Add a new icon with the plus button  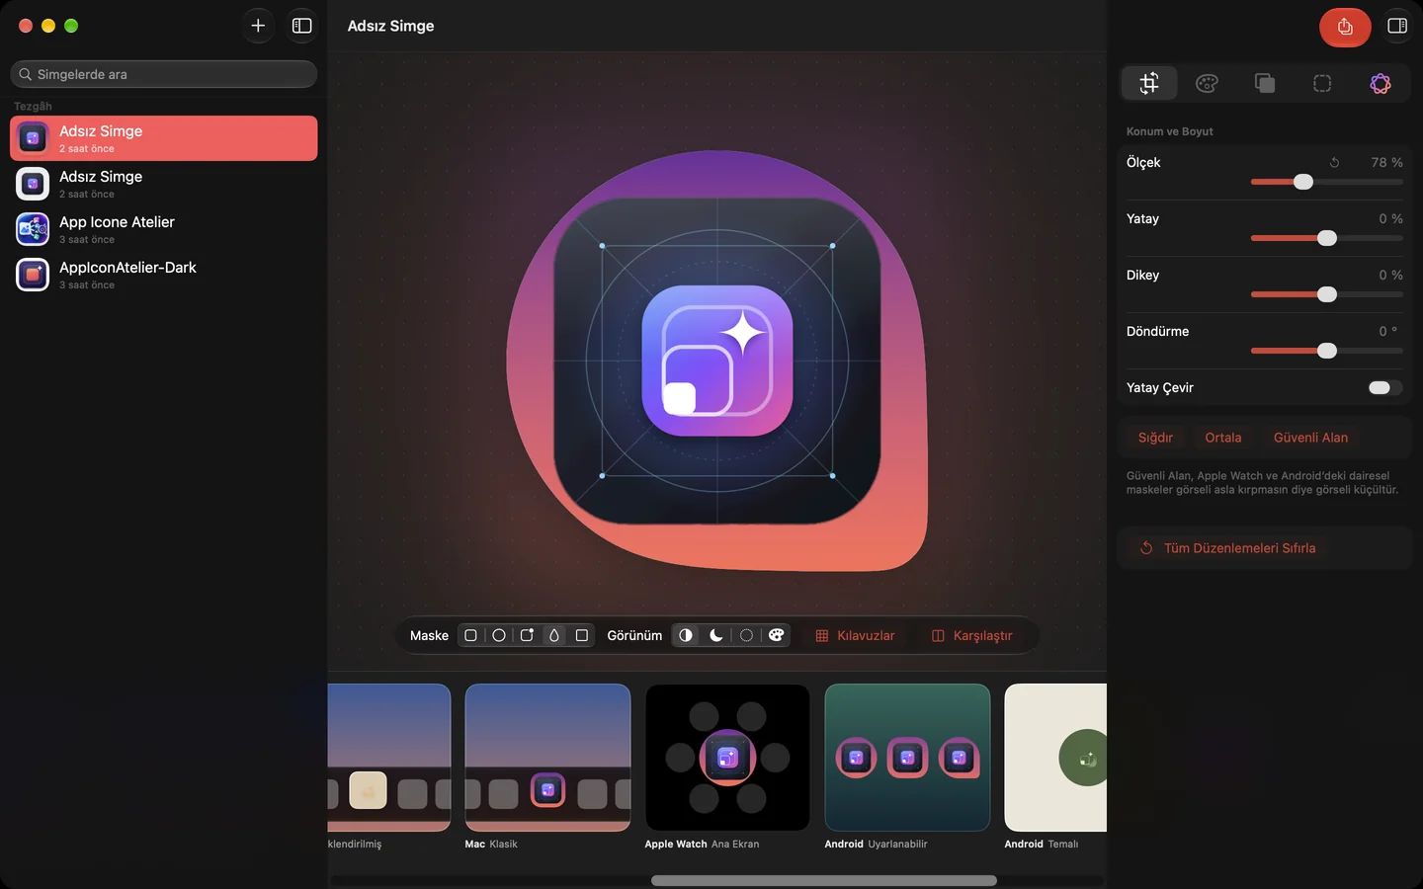tap(258, 26)
